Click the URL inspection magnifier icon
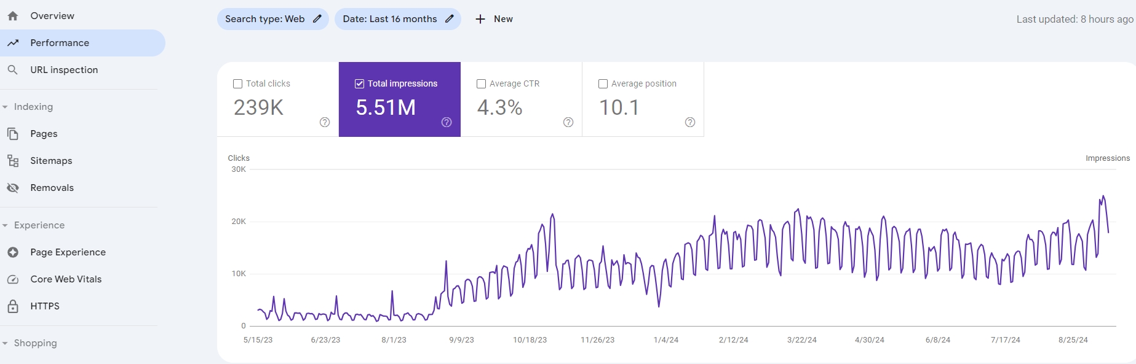The height and width of the screenshot is (364, 1136). point(12,70)
